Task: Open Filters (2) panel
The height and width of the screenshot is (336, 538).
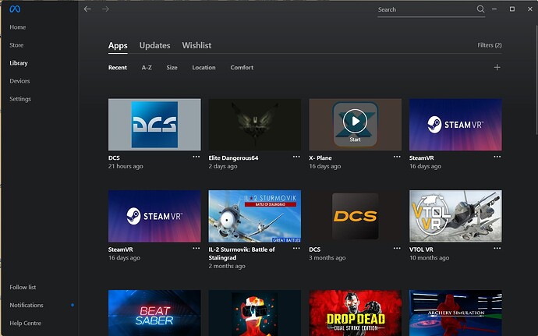Action: (489, 45)
